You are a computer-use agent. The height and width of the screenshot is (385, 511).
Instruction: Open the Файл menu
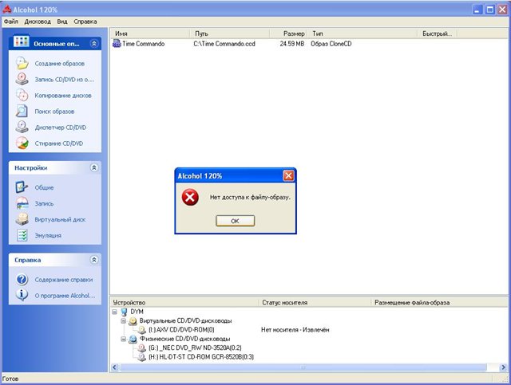[x=11, y=22]
